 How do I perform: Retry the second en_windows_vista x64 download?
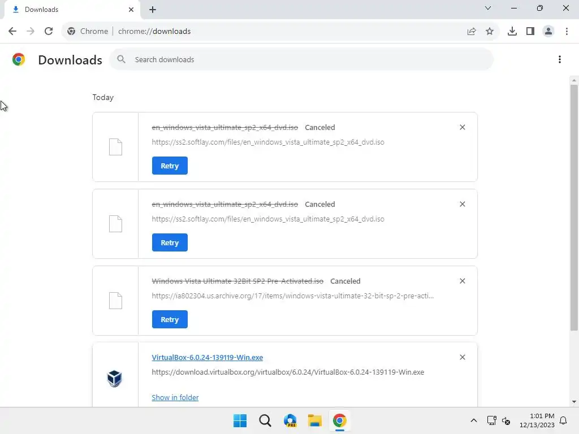click(x=170, y=242)
